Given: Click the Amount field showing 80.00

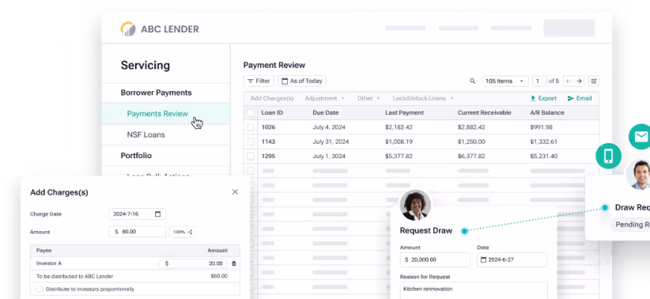Looking at the screenshot, I should point(138,232).
